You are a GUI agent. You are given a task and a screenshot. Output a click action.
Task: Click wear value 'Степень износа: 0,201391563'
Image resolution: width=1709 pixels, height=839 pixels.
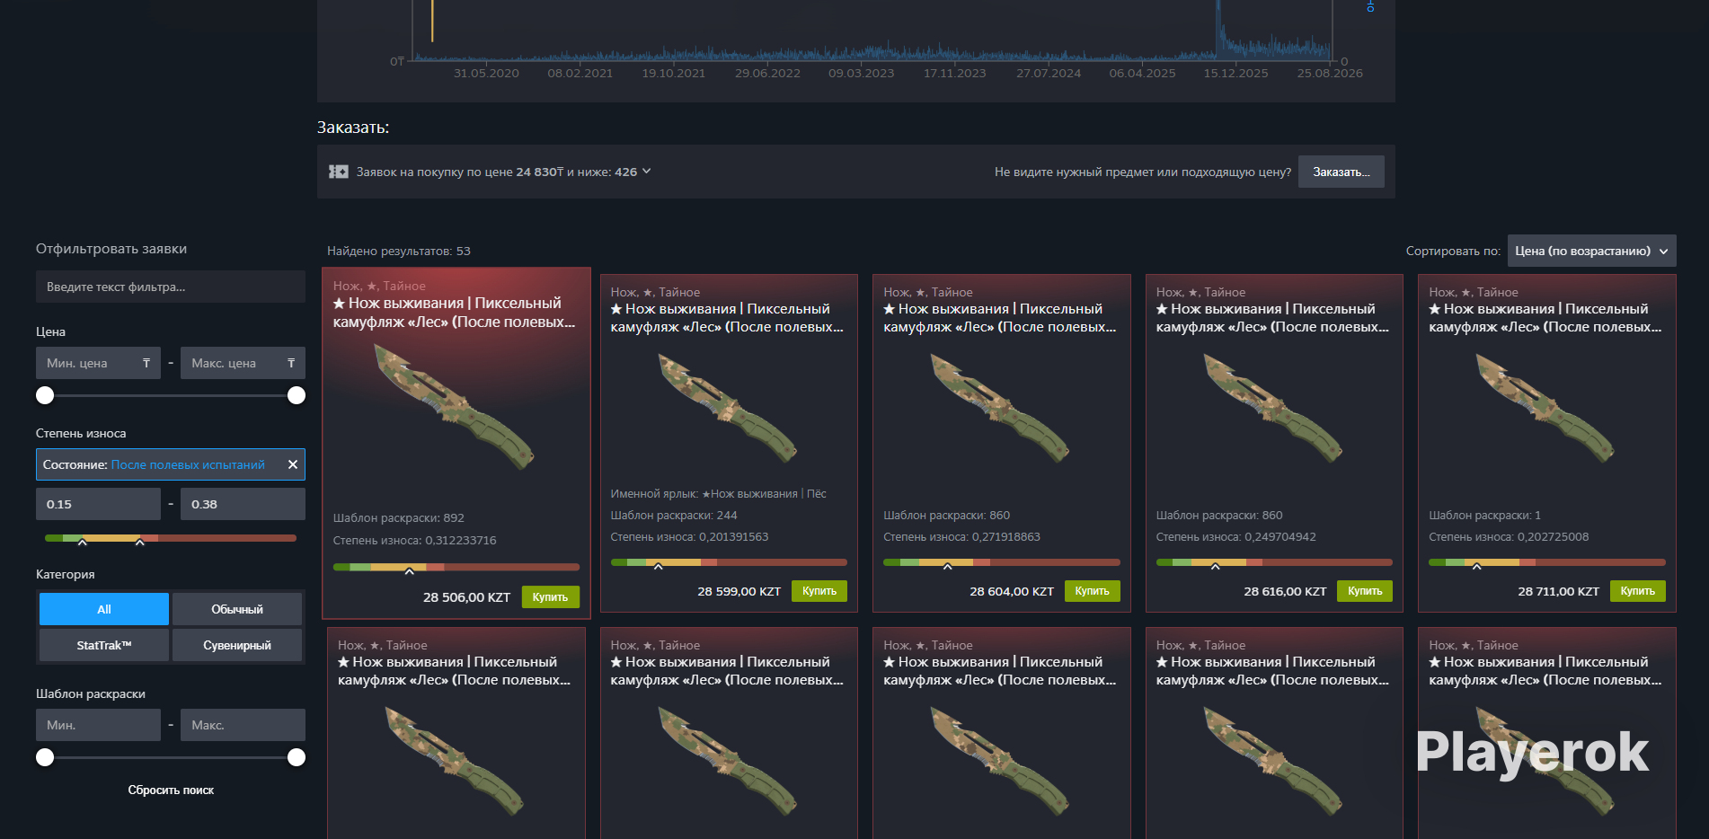689,537
